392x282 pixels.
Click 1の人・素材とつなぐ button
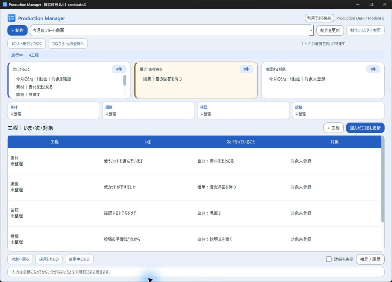(26, 44)
